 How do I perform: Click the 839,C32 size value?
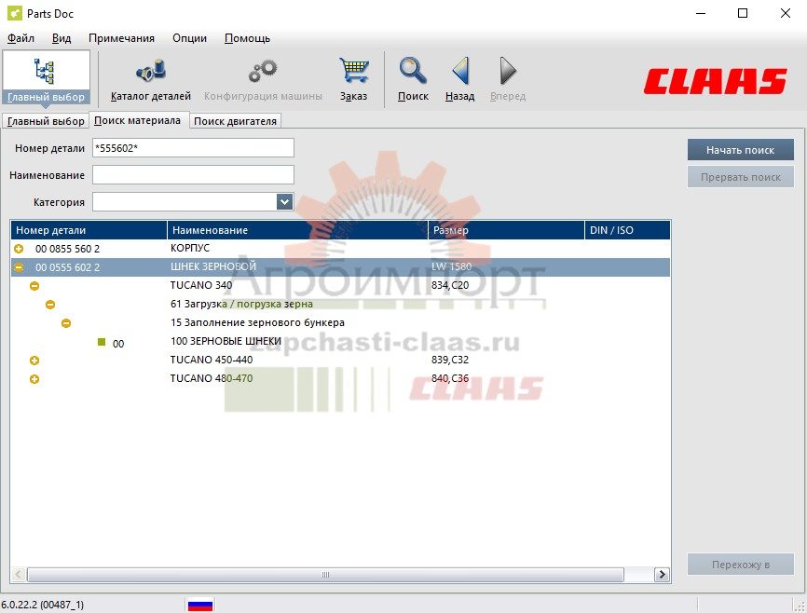coord(450,360)
